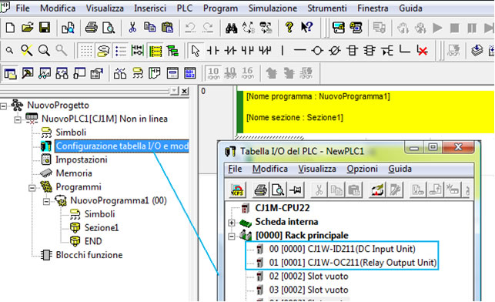Click the workspace pane drag handle bar
The image size is (495, 302).
(85, 92)
